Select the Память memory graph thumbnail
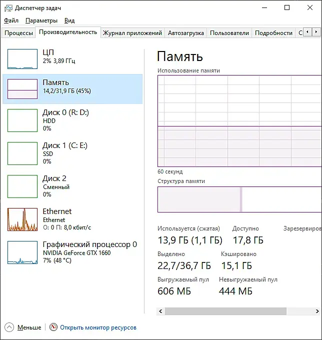322x340 pixels. pyautogui.click(x=22, y=88)
